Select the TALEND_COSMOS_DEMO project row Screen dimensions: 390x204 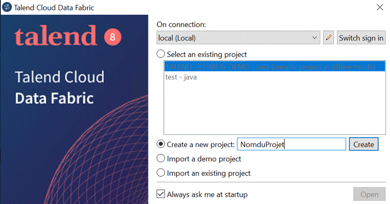pyautogui.click(x=274, y=67)
